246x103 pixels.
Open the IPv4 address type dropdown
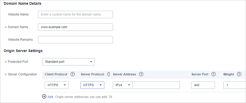point(123,85)
